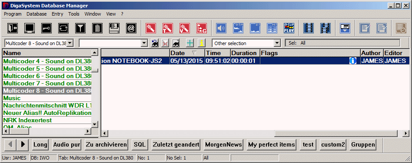Click the MT multitrack editor icon
This screenshot has width=412, height=163.
pyautogui.click(x=272, y=28)
